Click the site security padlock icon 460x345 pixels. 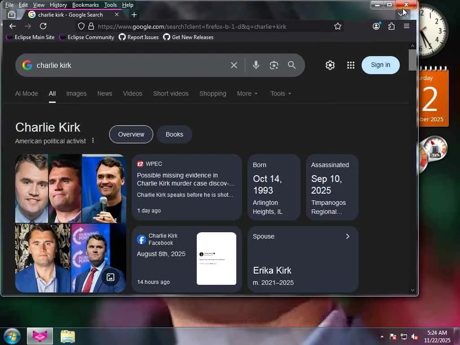coord(91,27)
